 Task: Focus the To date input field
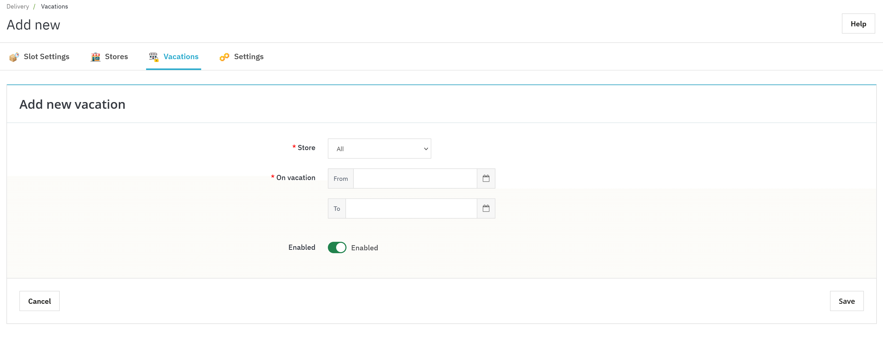pos(411,208)
